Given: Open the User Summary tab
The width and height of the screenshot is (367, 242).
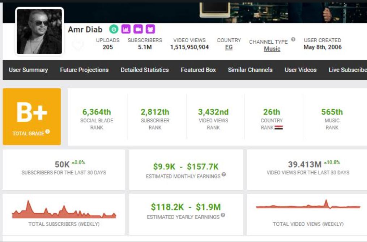Looking at the screenshot, I should pos(28,70).
